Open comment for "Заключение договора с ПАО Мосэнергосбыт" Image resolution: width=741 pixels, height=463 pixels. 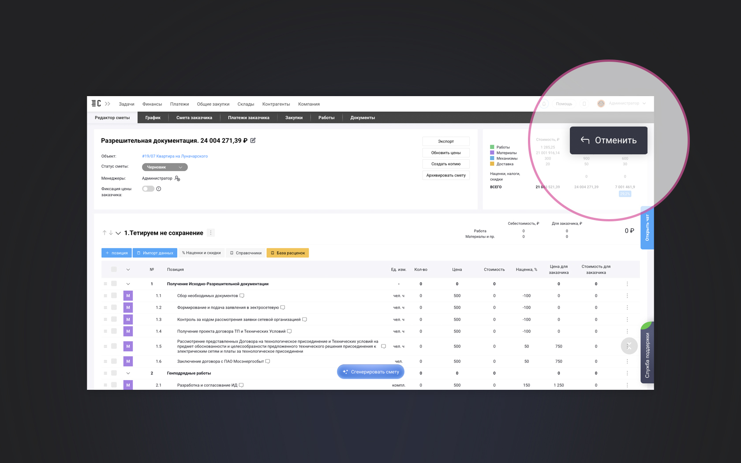tap(268, 362)
